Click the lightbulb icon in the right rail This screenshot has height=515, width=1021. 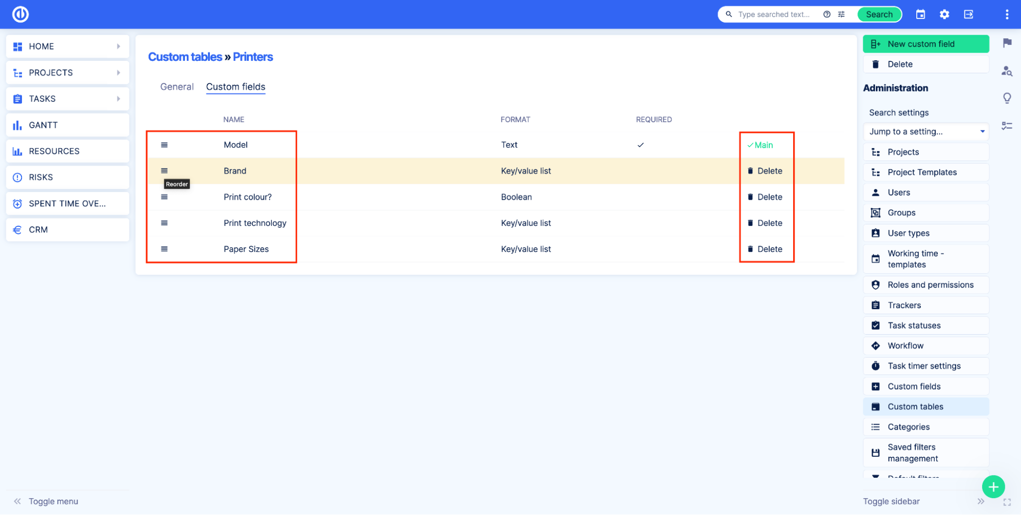[x=1007, y=98]
